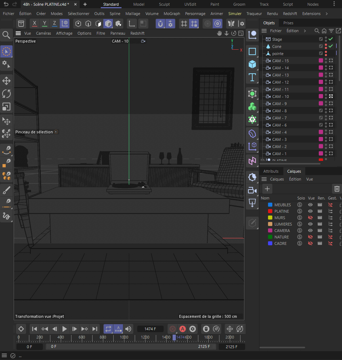This screenshot has width=342, height=360.
Task: Click the 1474 F frame input field
Action: click(150, 329)
